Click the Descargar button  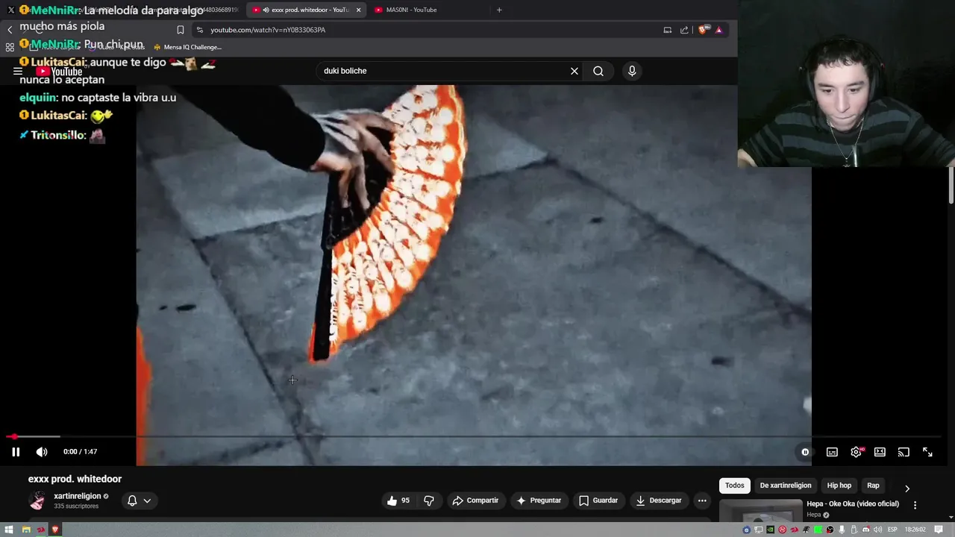pyautogui.click(x=658, y=500)
